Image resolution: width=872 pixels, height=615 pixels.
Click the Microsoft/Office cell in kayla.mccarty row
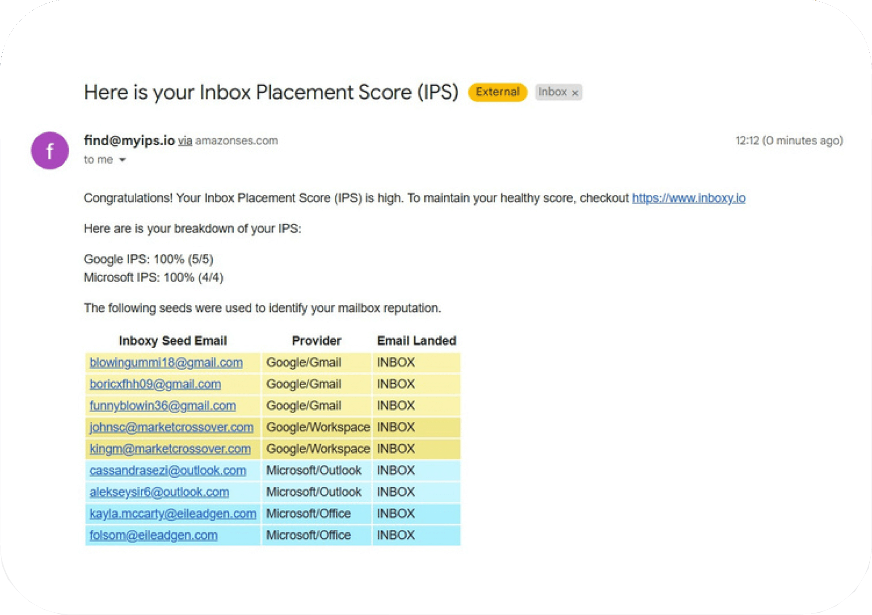316,514
